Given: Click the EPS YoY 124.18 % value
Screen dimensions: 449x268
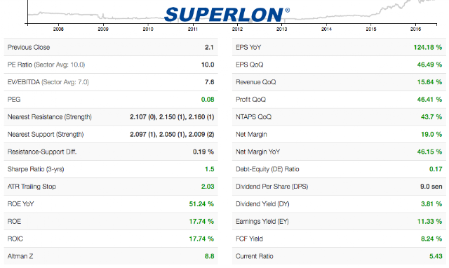Looking at the screenshot, I should 427,47.
